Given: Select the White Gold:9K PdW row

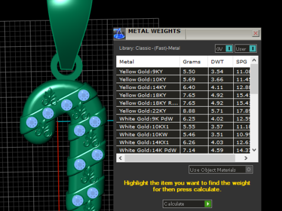Looking at the screenshot, I should (183, 118).
